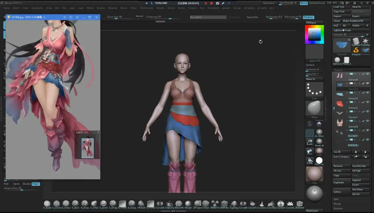Activate the Move navigation icon
Image resolution: width=374 pixels, height=213 pixels.
309,152
